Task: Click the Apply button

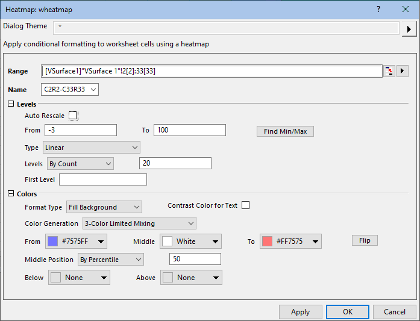Action: 300,312
